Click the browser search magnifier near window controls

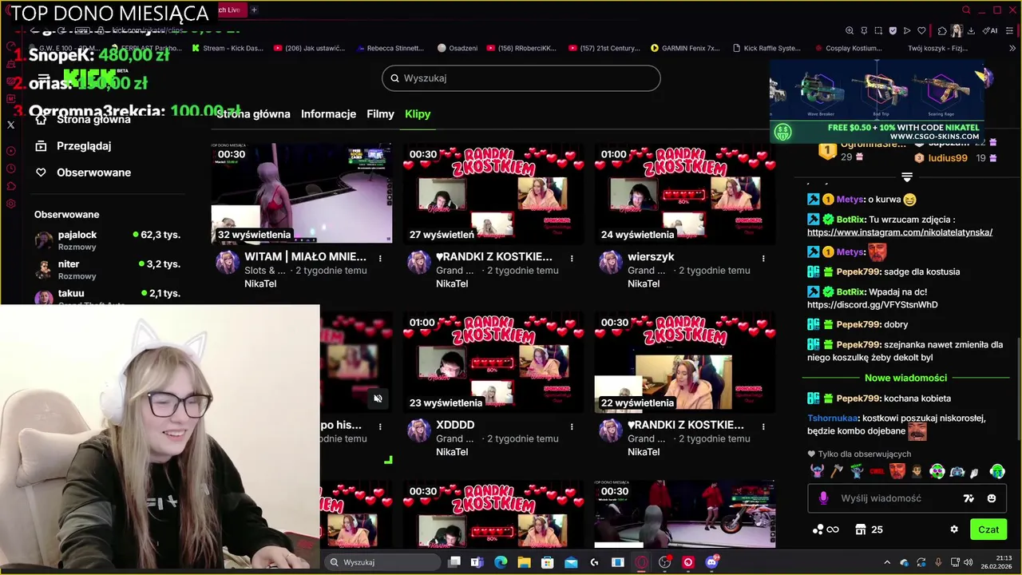(966, 10)
